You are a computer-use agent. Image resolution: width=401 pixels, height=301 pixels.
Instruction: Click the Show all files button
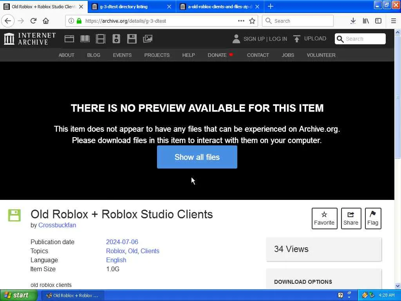(197, 157)
